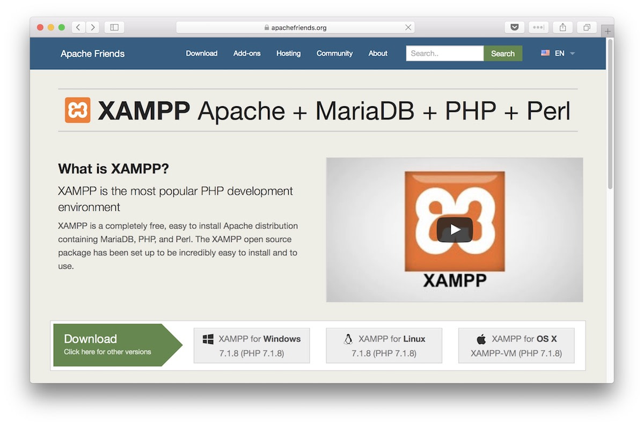Click the orange XAMPP logo in heading
644x426 pixels.
pyautogui.click(x=78, y=110)
